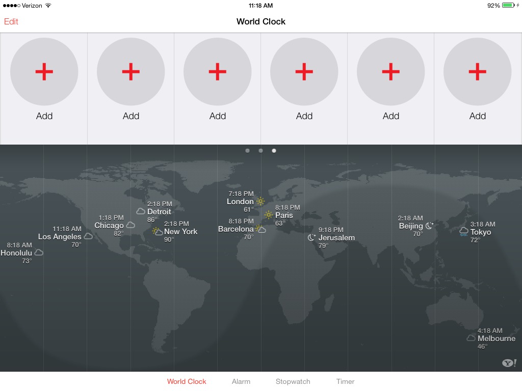Open the Stopwatch tab

point(293,381)
